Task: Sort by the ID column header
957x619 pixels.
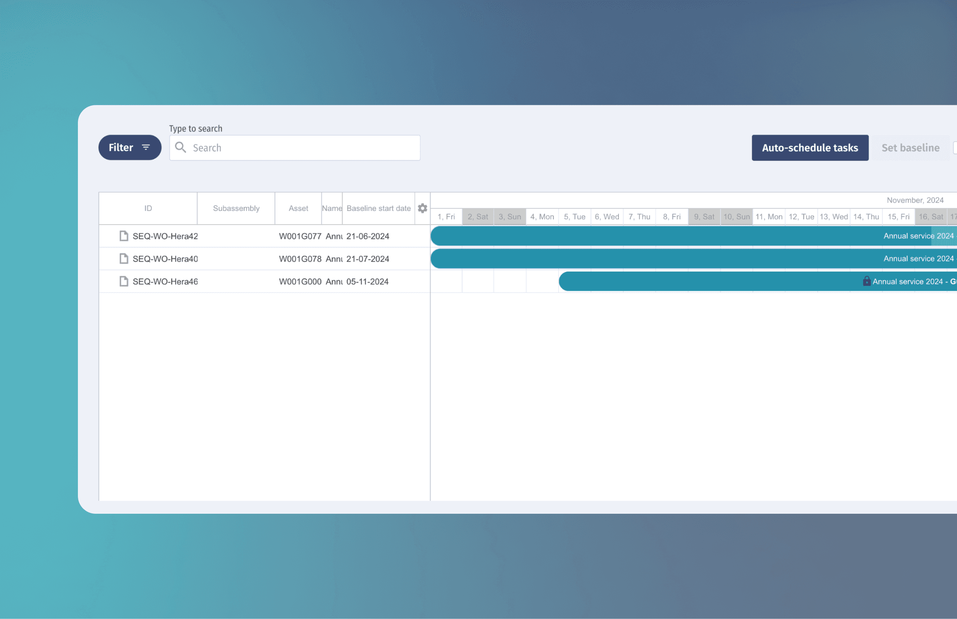Action: [148, 208]
